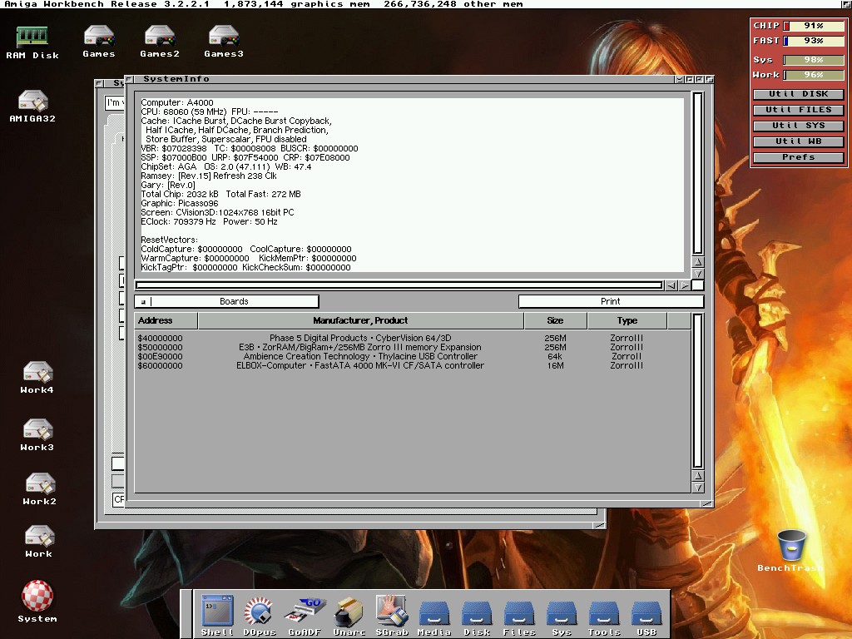Screen dimensions: 852x639
Task: Click horizontal scrollbar under system info text
Action: (x=399, y=285)
